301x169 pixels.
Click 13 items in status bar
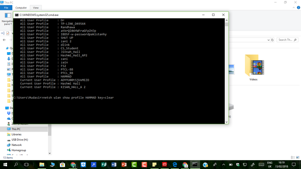(8, 158)
